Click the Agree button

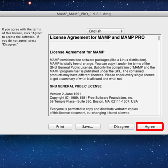click(x=150, y=127)
